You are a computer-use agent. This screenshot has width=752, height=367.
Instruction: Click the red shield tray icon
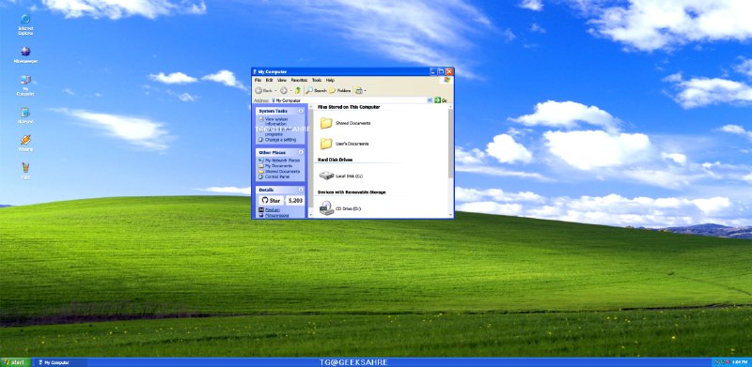728,362
